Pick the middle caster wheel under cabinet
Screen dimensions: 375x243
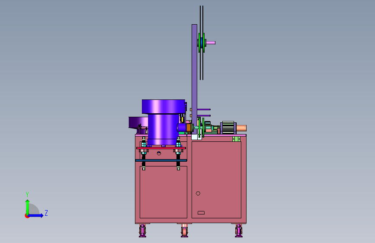coord(184,231)
